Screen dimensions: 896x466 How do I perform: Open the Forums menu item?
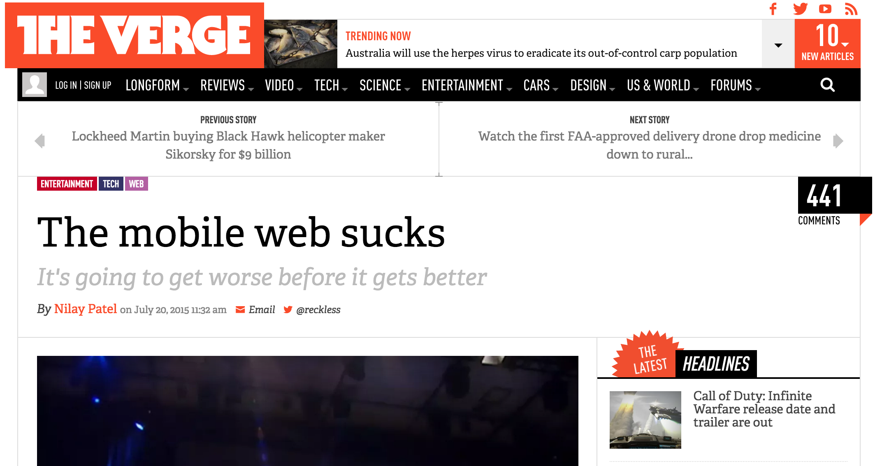tap(736, 85)
